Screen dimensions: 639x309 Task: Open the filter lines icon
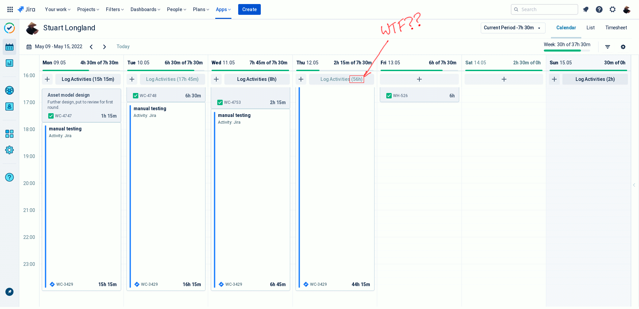tap(608, 47)
